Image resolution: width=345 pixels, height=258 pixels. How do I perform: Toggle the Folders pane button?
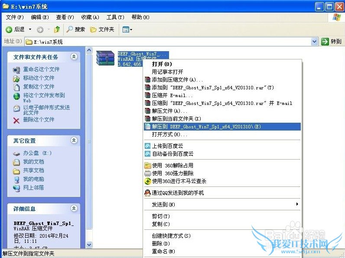coord(102,29)
